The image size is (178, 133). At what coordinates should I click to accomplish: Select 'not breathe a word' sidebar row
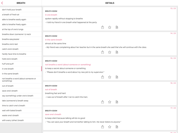(21, 80)
